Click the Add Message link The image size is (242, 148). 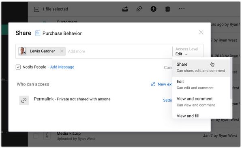[x=62, y=67]
